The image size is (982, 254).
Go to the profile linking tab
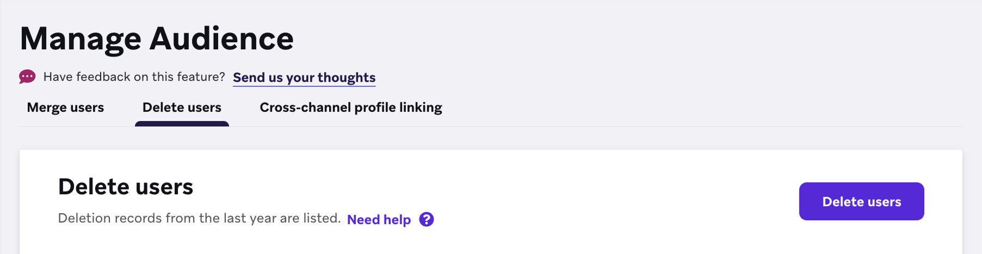[x=351, y=107]
